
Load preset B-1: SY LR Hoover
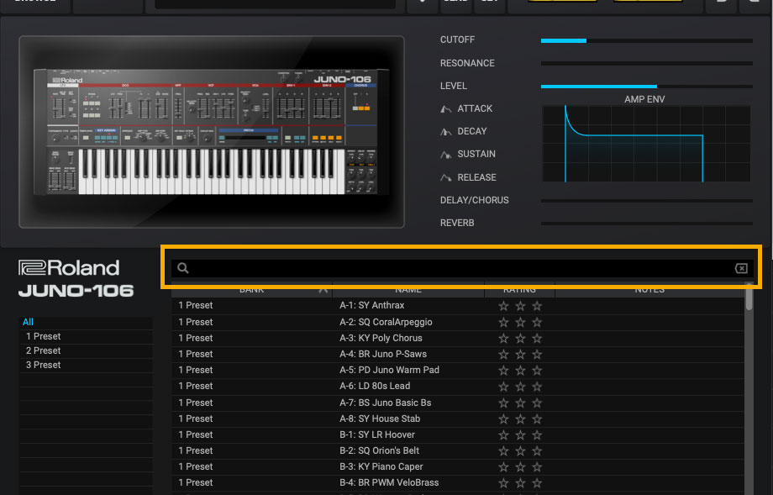377,434
